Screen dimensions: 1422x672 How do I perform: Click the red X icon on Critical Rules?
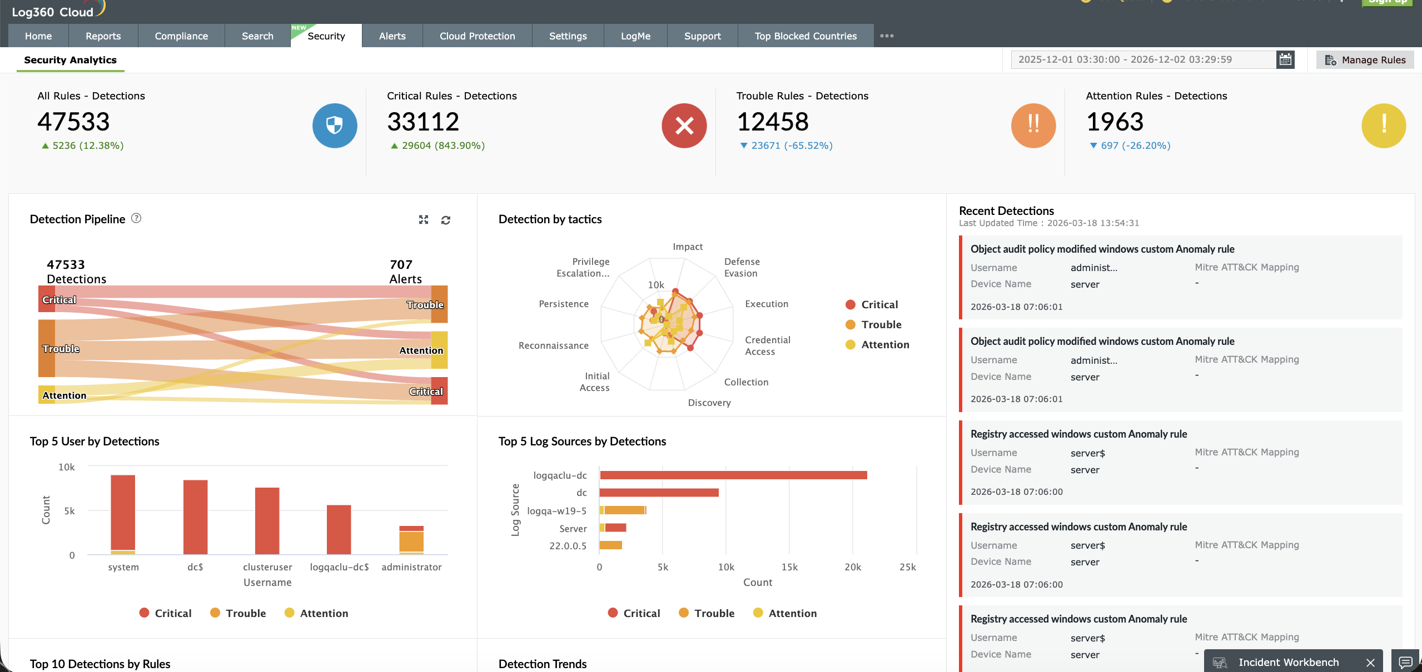point(683,125)
